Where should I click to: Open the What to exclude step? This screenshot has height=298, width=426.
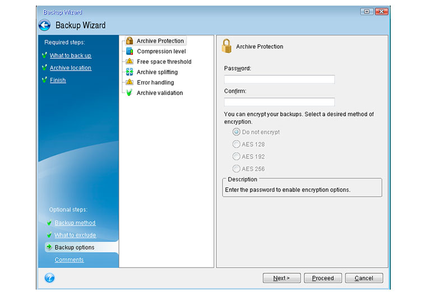75,235
